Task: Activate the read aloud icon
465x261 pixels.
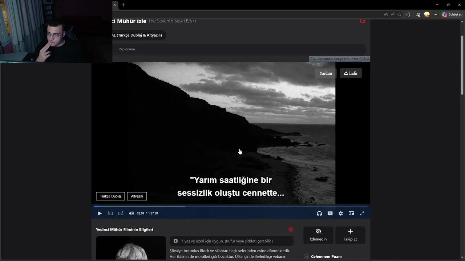Action: [x=393, y=14]
